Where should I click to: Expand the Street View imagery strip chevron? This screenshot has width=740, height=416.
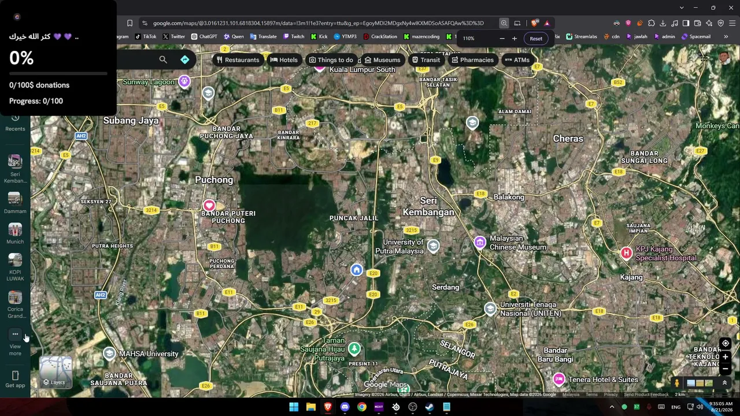[x=724, y=382]
